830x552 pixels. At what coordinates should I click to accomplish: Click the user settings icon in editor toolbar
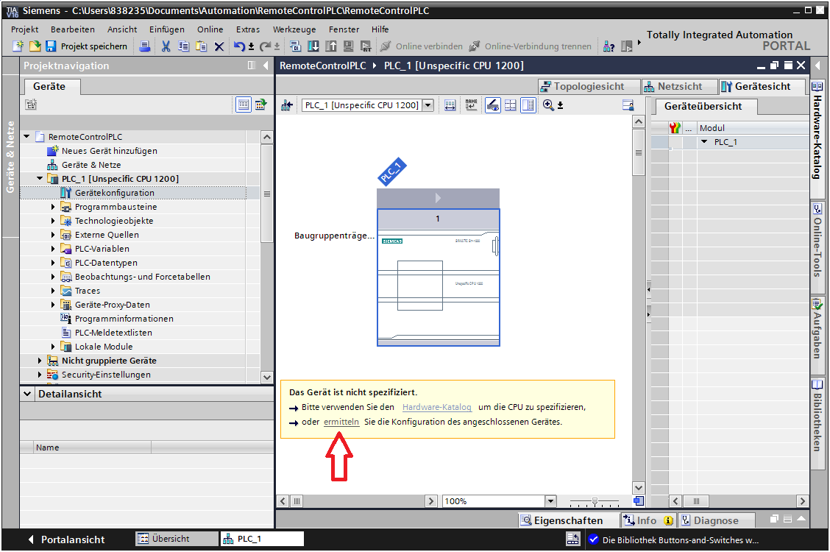[x=628, y=105]
